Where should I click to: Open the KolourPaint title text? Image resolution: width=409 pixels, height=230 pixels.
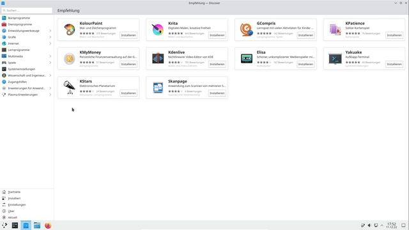(91, 23)
